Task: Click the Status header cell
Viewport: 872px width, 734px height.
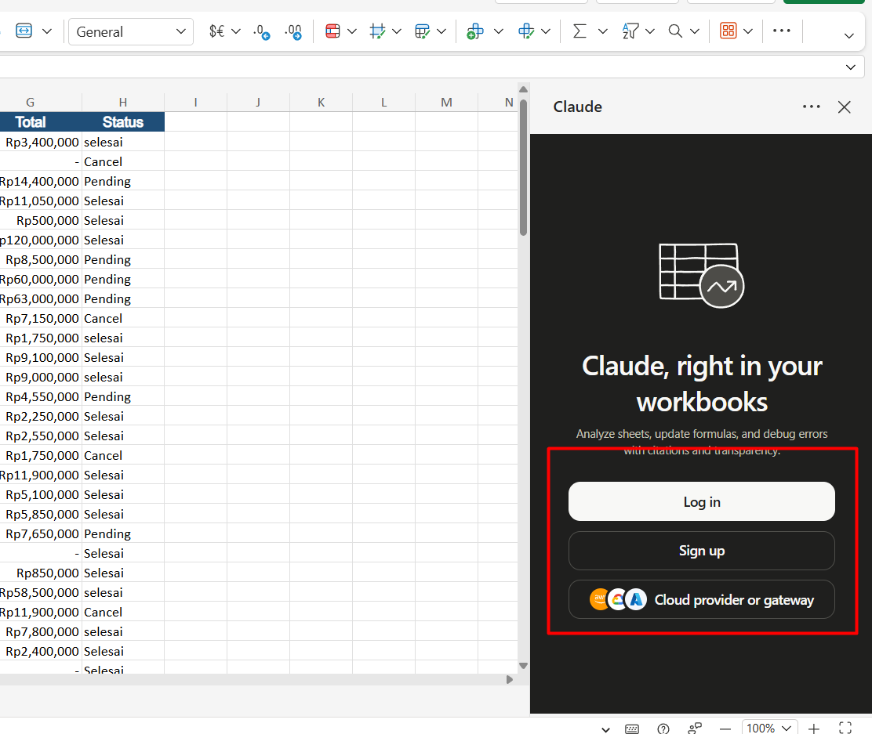Action: tap(123, 121)
